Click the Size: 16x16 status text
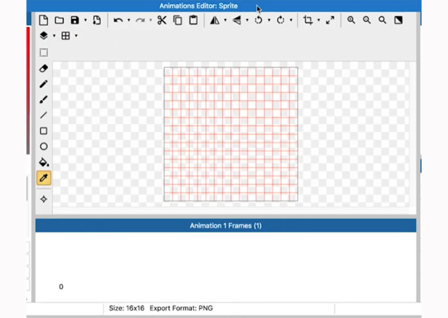Screen dimensions: 448x318 click(x=127, y=308)
